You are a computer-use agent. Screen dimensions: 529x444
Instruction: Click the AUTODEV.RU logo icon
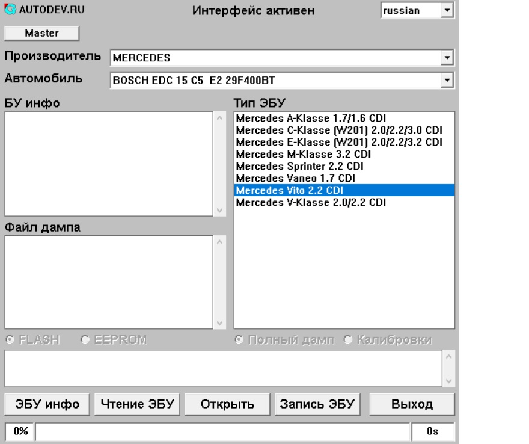[8, 11]
